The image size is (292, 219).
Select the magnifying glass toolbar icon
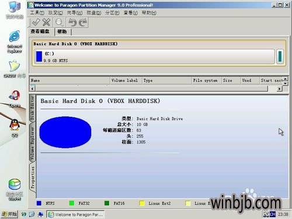[60, 22]
